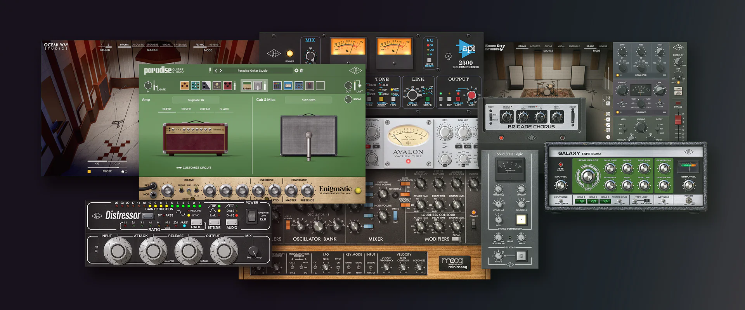
Task: Click the Customize Circuit link
Action: tap(194, 168)
